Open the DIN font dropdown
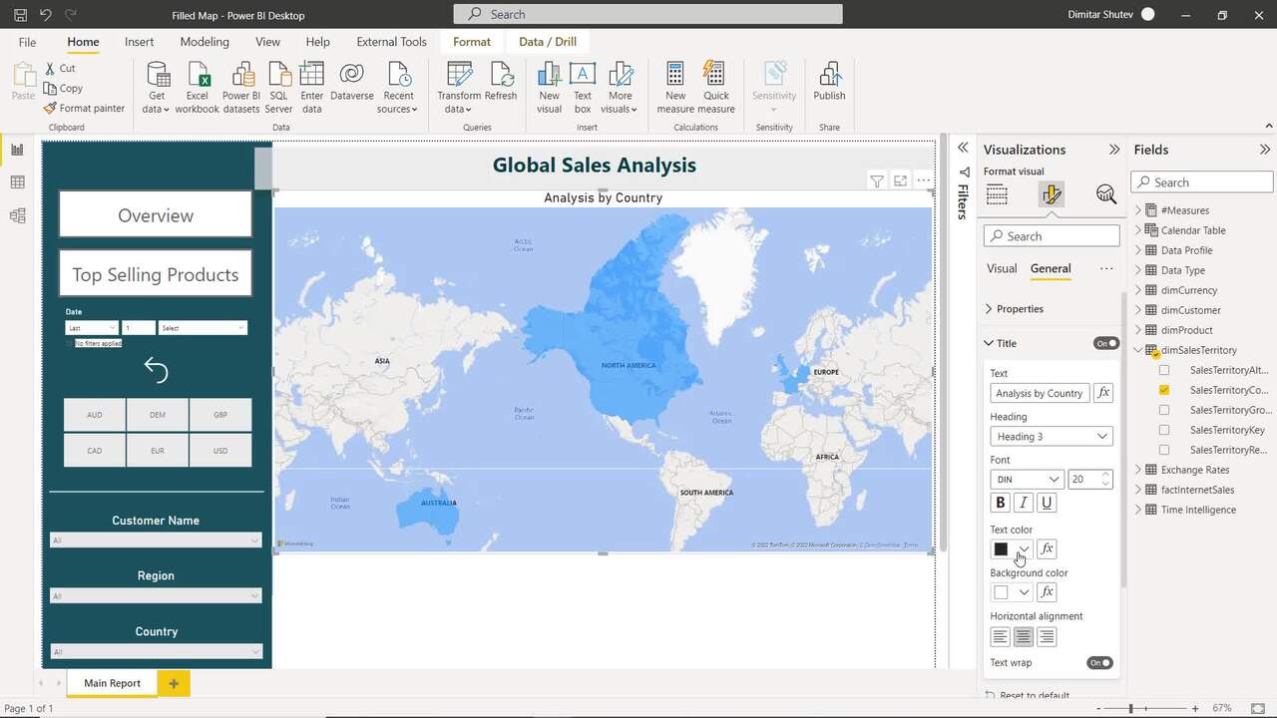The width and height of the screenshot is (1277, 718). [x=1027, y=479]
